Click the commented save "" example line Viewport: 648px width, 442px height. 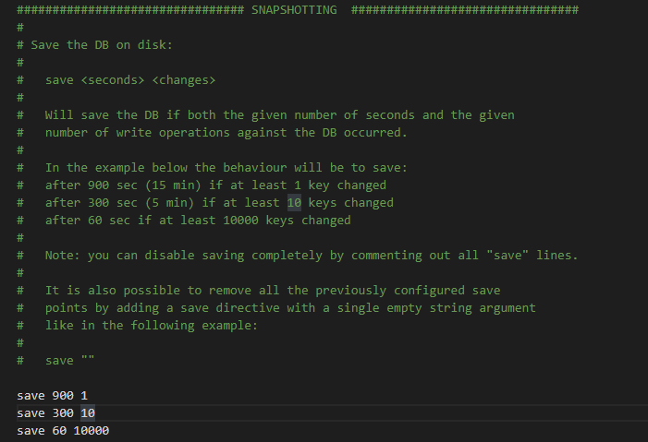tap(55, 360)
